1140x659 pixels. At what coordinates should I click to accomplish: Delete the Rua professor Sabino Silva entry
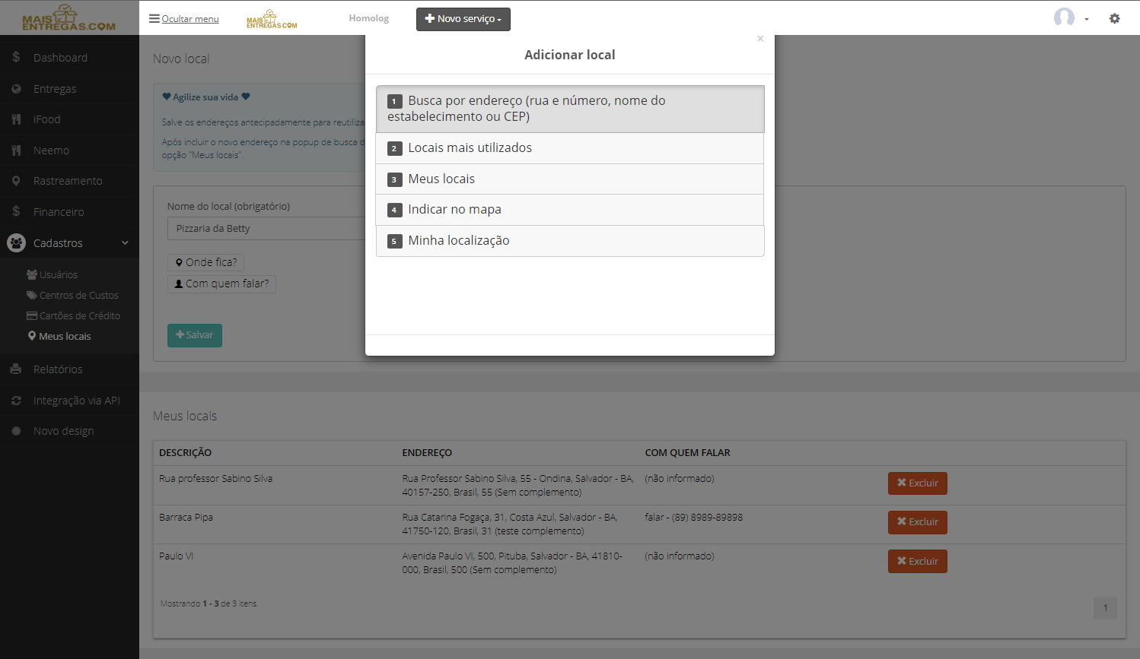917,483
